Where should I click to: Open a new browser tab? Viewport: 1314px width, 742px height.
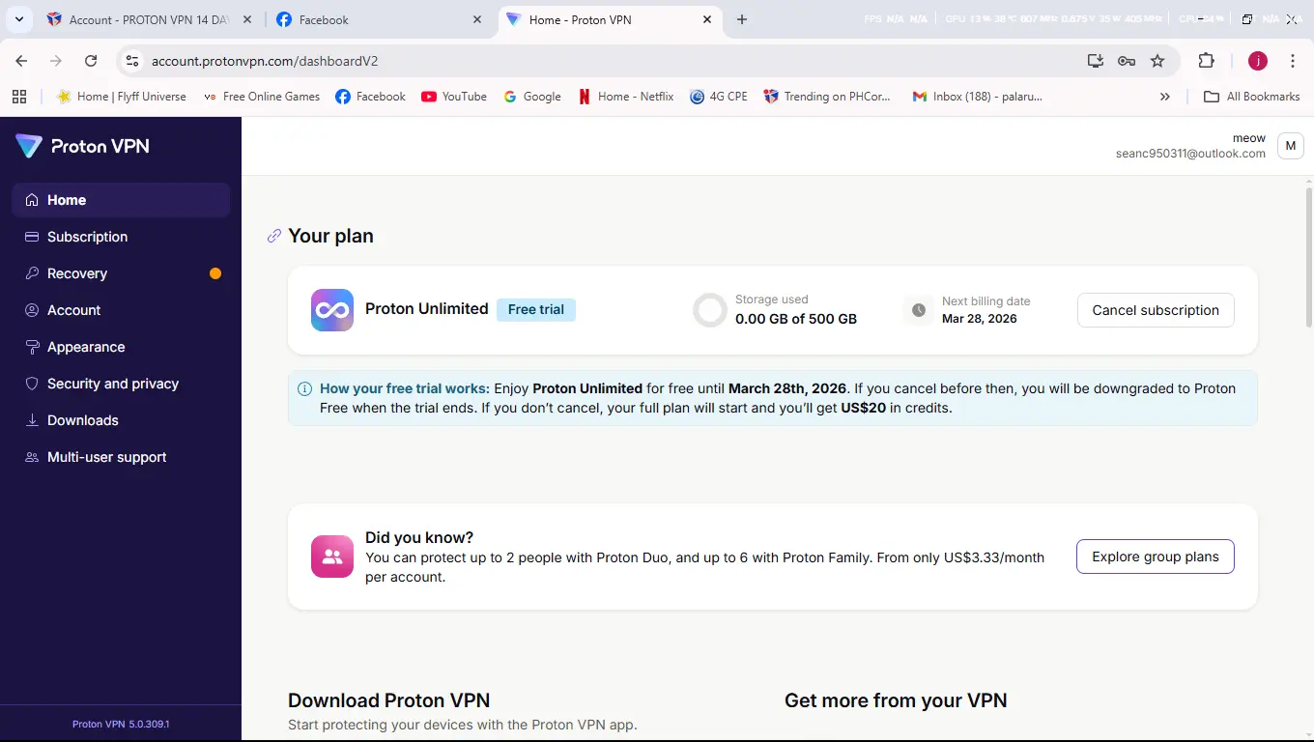742,19
